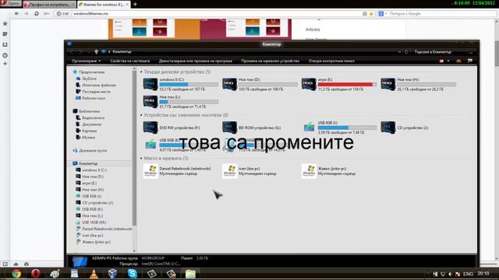Select Домашна група in navigation pane
The image size is (499, 280).
tap(93, 150)
